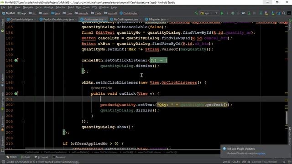Image resolution: width=292 pixels, height=164 pixels.
Task: Expand the folded lambda (v) -> {
Action: (159, 60)
